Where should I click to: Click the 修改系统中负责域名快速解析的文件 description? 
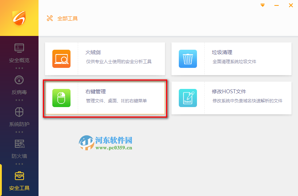(x=247, y=101)
